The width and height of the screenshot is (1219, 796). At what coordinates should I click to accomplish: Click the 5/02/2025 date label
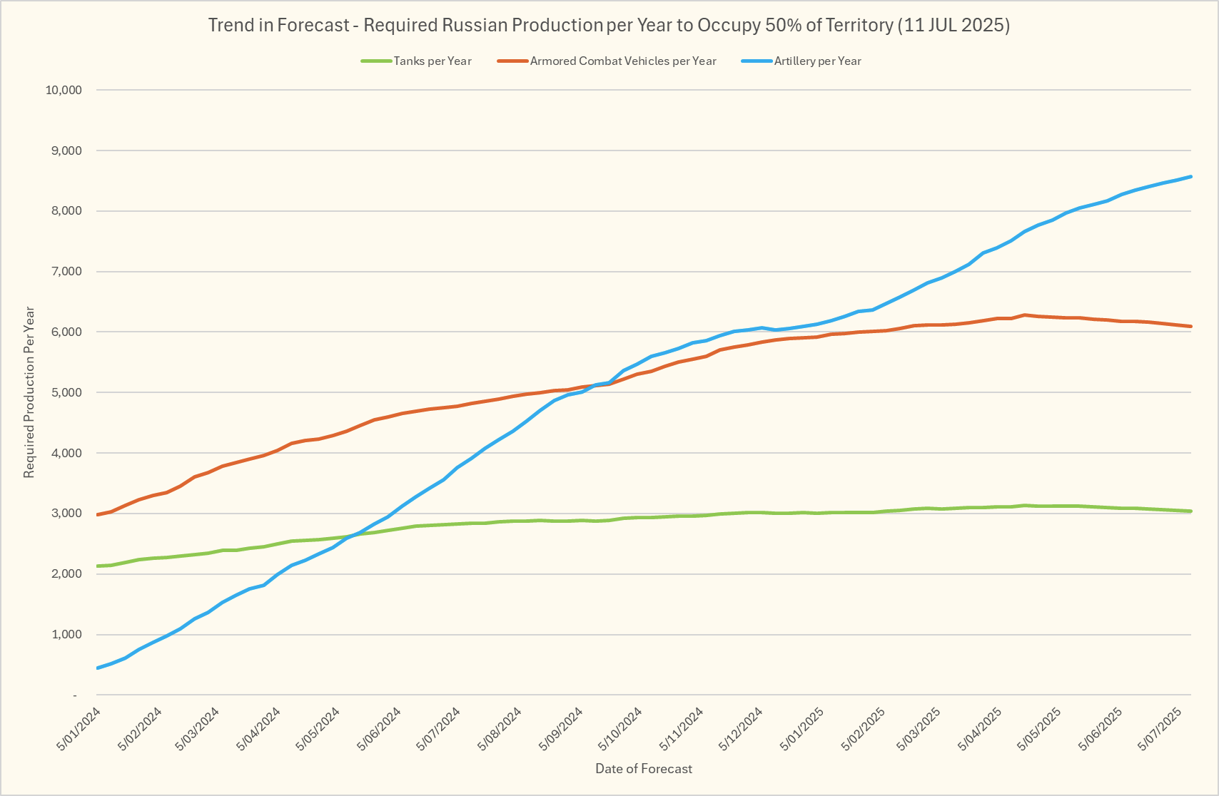pos(862,728)
